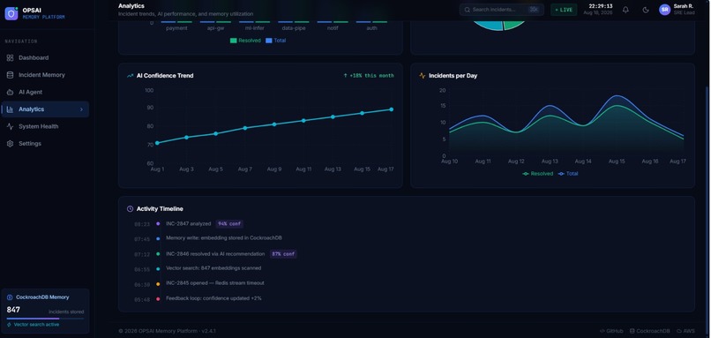Click the orange dot for INC-2845 opened
The width and height of the screenshot is (711, 338).
tap(158, 284)
